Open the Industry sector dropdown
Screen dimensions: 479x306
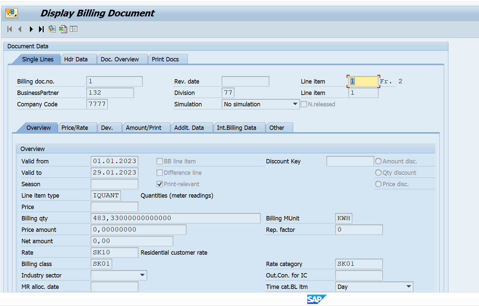(142, 275)
